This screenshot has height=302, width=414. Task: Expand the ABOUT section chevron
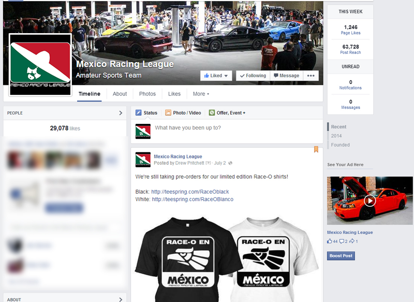[x=121, y=299]
